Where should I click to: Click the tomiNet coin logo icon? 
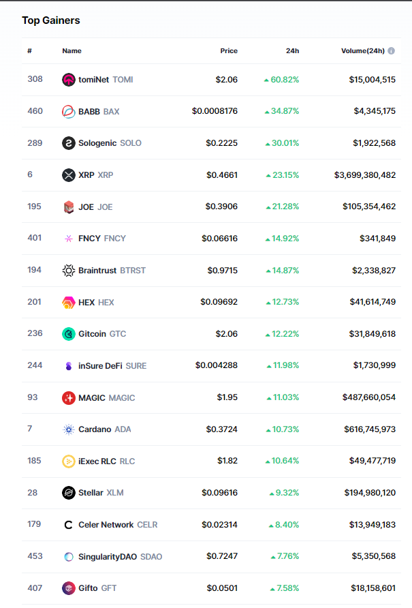tap(68, 80)
